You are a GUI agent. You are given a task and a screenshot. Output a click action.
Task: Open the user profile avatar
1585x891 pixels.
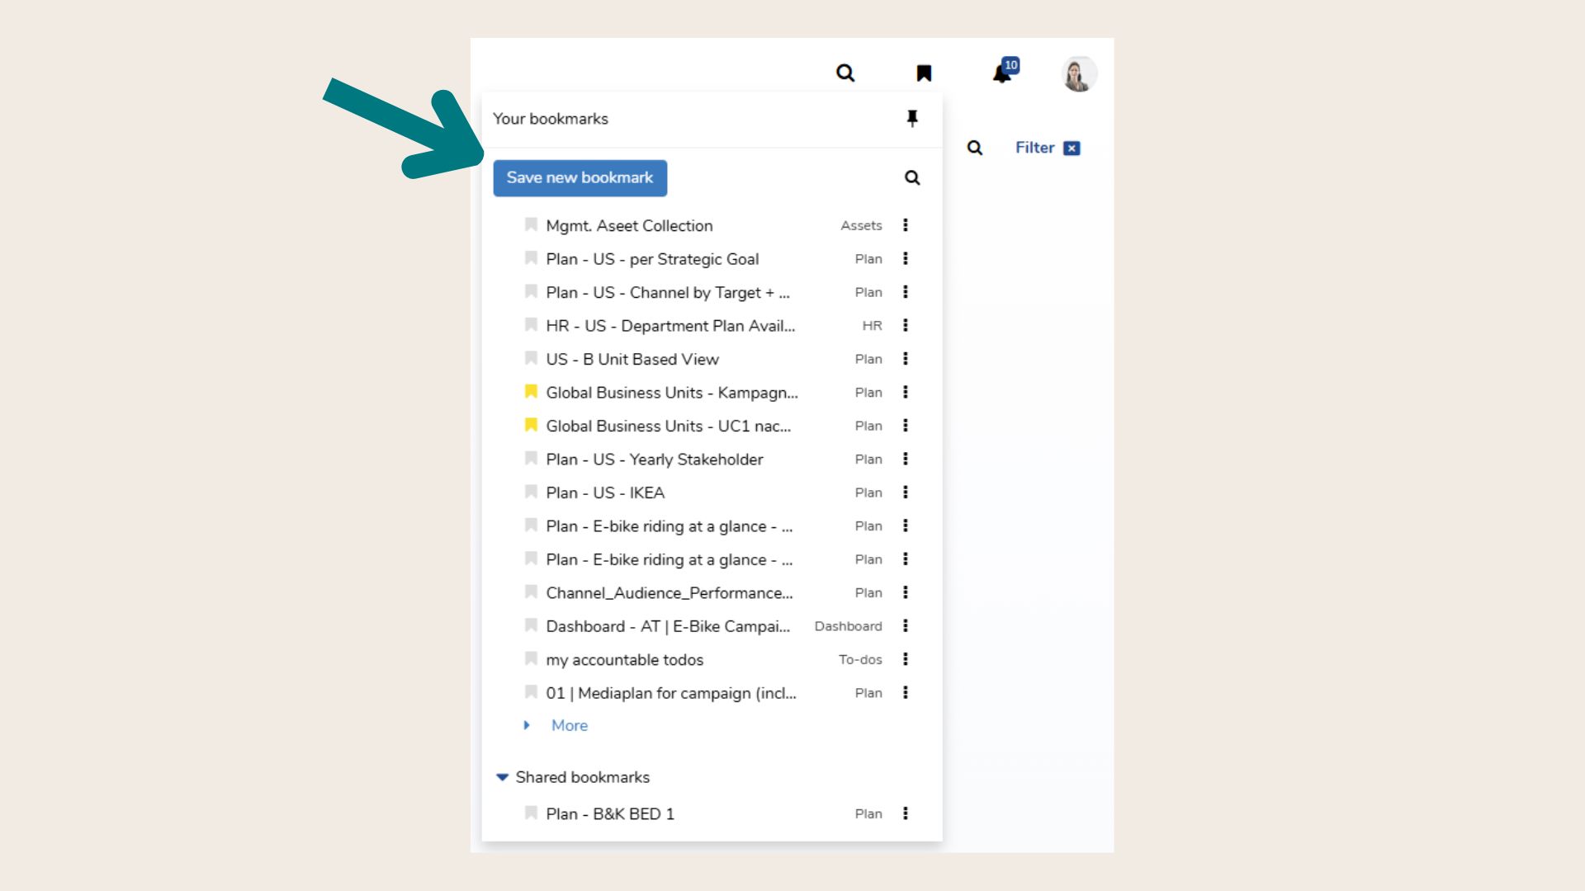(1078, 74)
